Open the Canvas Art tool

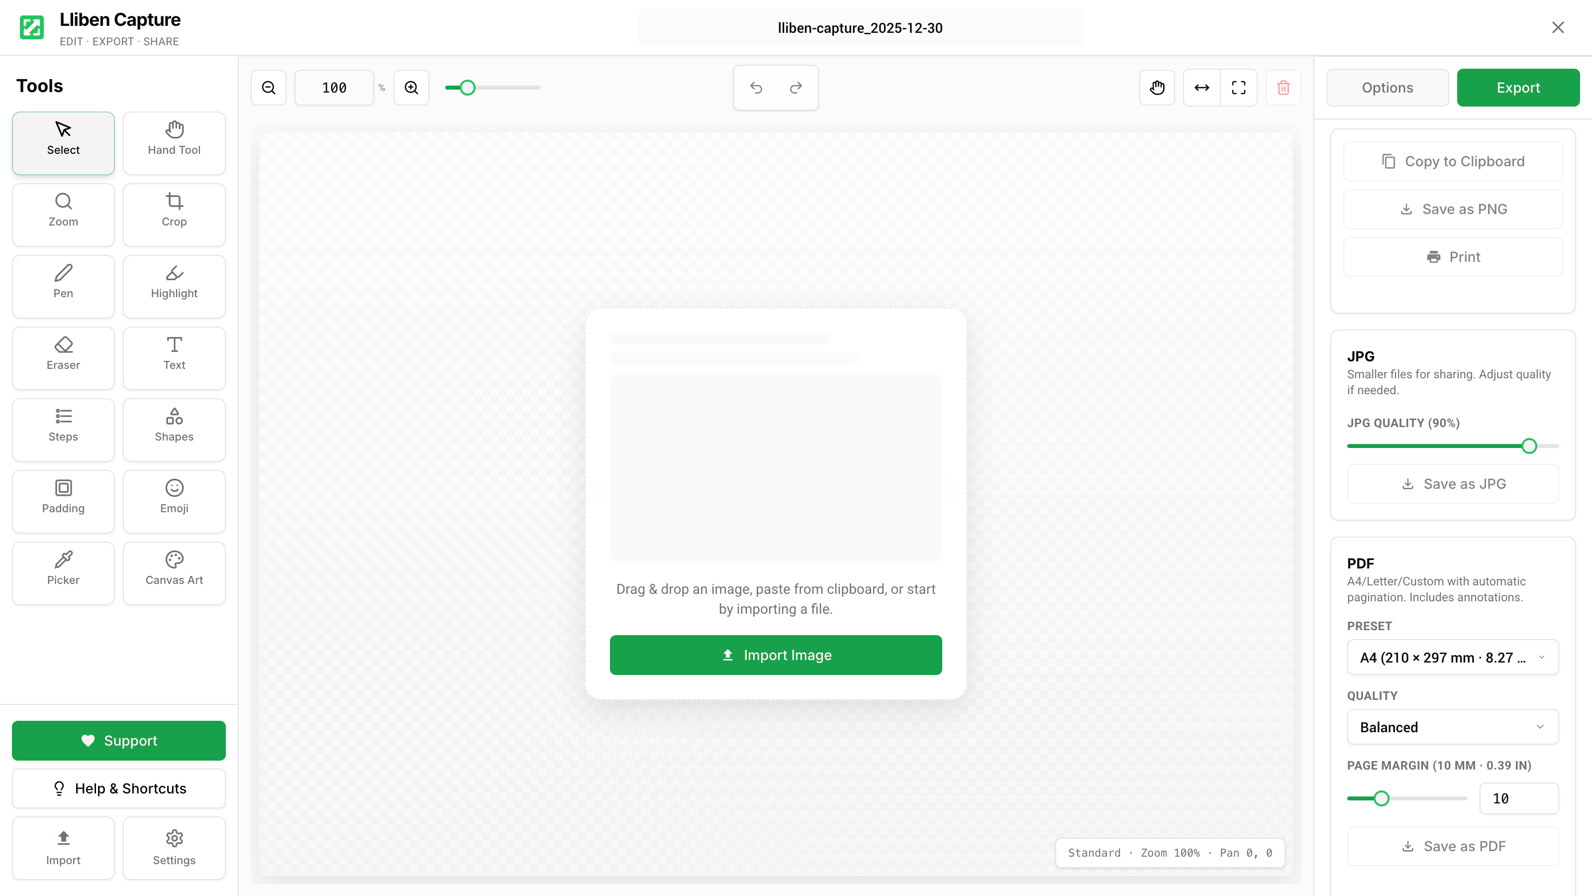(x=174, y=569)
